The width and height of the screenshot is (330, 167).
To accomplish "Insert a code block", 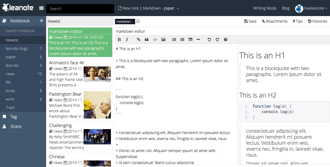I will click(155, 40).
